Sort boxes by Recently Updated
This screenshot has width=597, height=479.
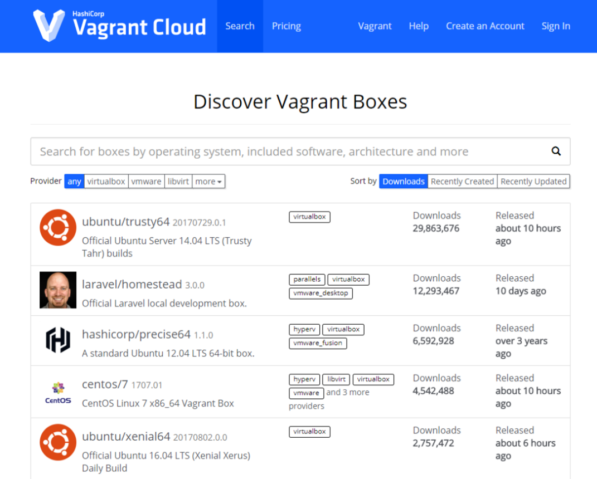(533, 182)
